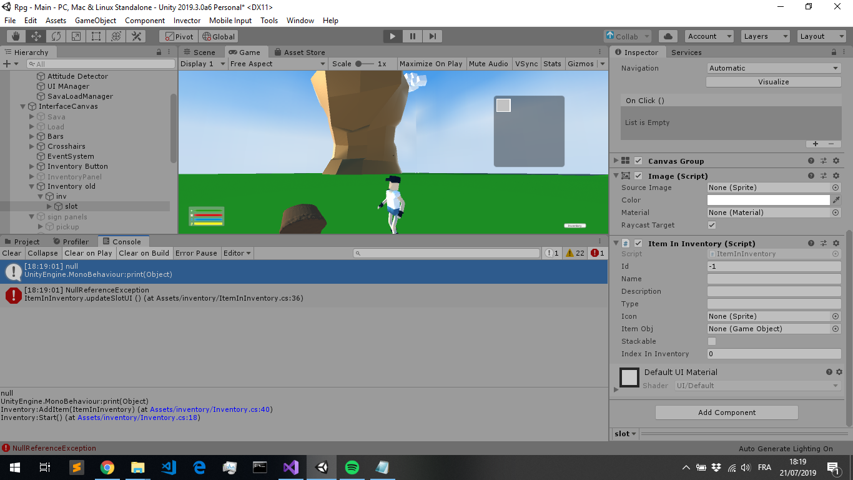Click the Pause button

[x=412, y=36]
